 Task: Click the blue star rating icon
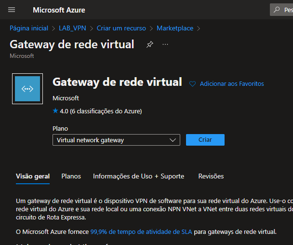pyautogui.click(x=55, y=111)
